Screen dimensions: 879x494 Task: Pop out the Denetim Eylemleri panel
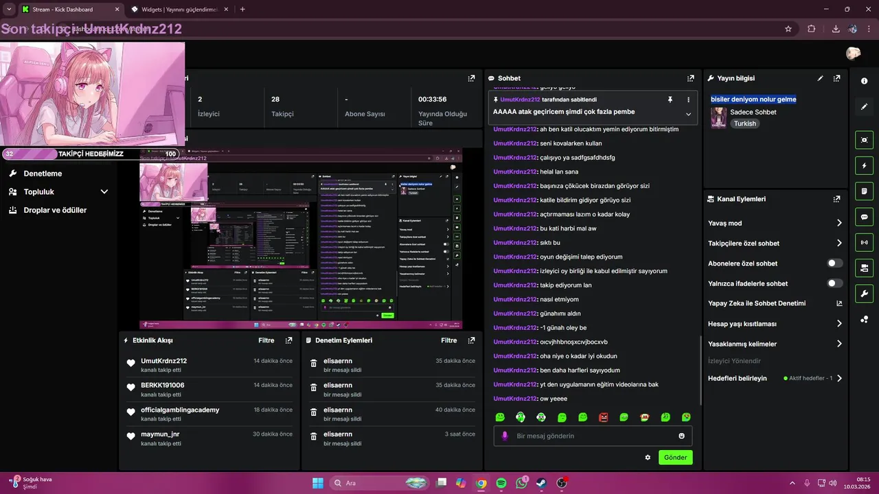(471, 340)
